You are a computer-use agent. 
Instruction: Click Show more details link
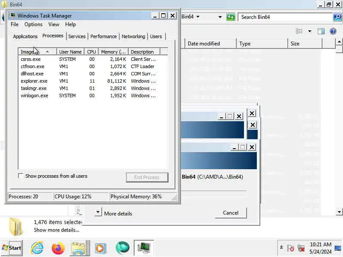pos(57,230)
